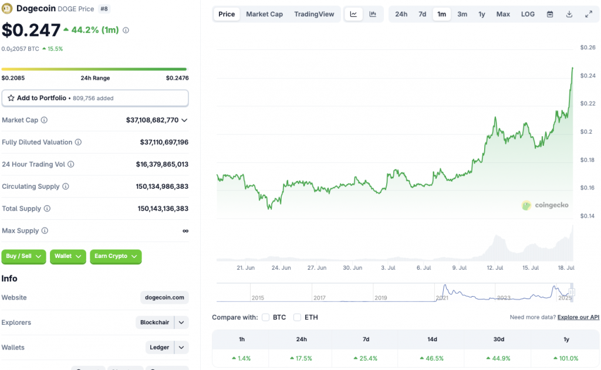Click the price chart peak near 18. Jul
Screen dimensions: 601x370
572,69
